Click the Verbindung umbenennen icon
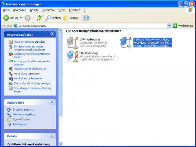Screen dimensions: 196x147 [11, 78]
